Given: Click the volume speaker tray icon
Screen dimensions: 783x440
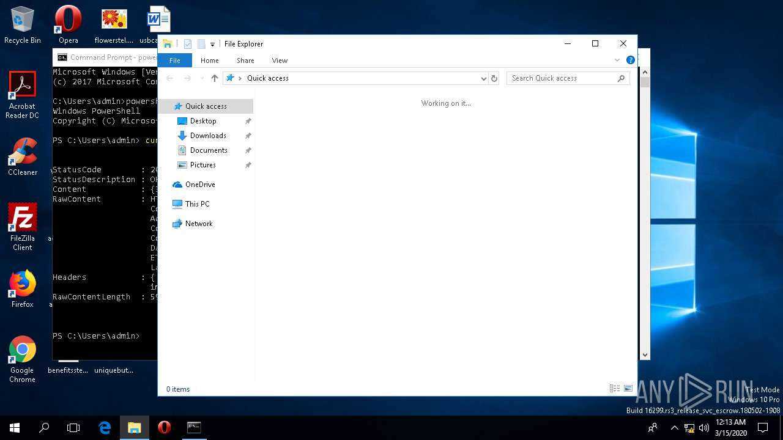Looking at the screenshot, I should point(703,428).
